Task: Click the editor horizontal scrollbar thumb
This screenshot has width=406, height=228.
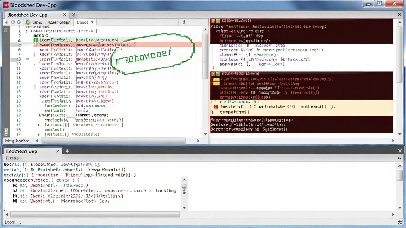Action: point(113,141)
